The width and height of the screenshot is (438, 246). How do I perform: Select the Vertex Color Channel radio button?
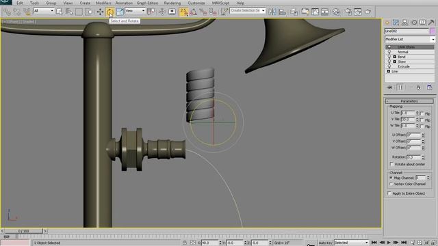coord(391,184)
